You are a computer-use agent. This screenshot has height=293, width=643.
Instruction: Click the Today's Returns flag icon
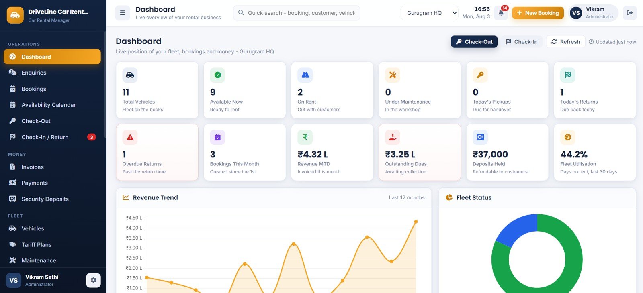point(568,75)
